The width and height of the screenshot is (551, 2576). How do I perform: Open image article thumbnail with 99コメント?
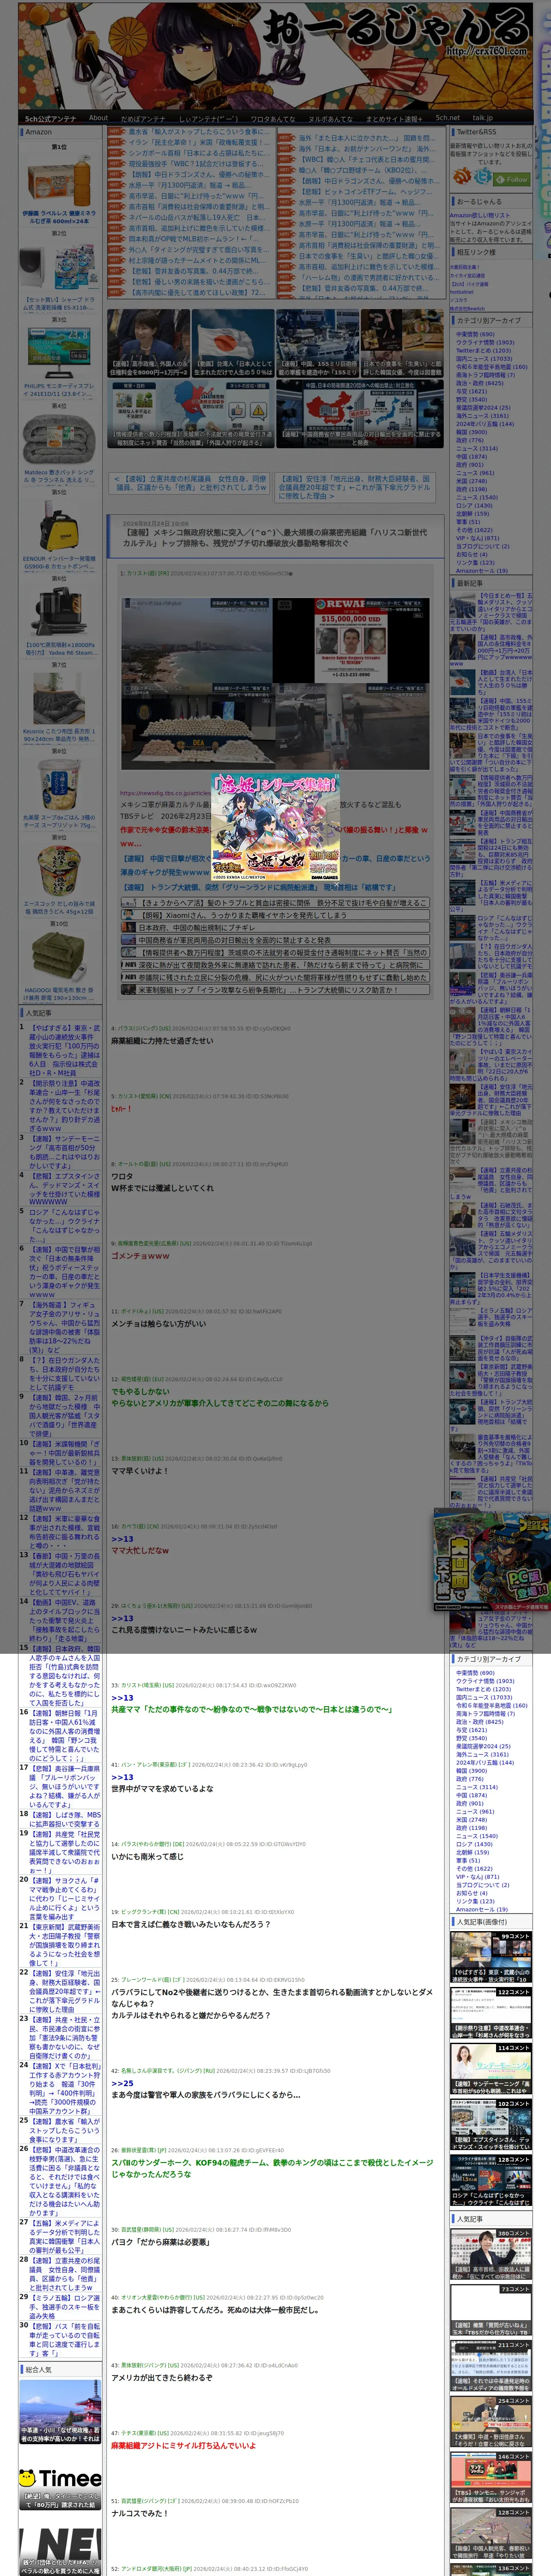point(491,1957)
